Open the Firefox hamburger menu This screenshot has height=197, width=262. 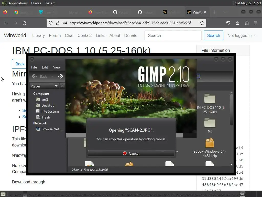click(256, 23)
